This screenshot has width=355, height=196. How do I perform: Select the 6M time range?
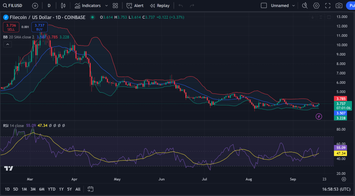[42, 189]
